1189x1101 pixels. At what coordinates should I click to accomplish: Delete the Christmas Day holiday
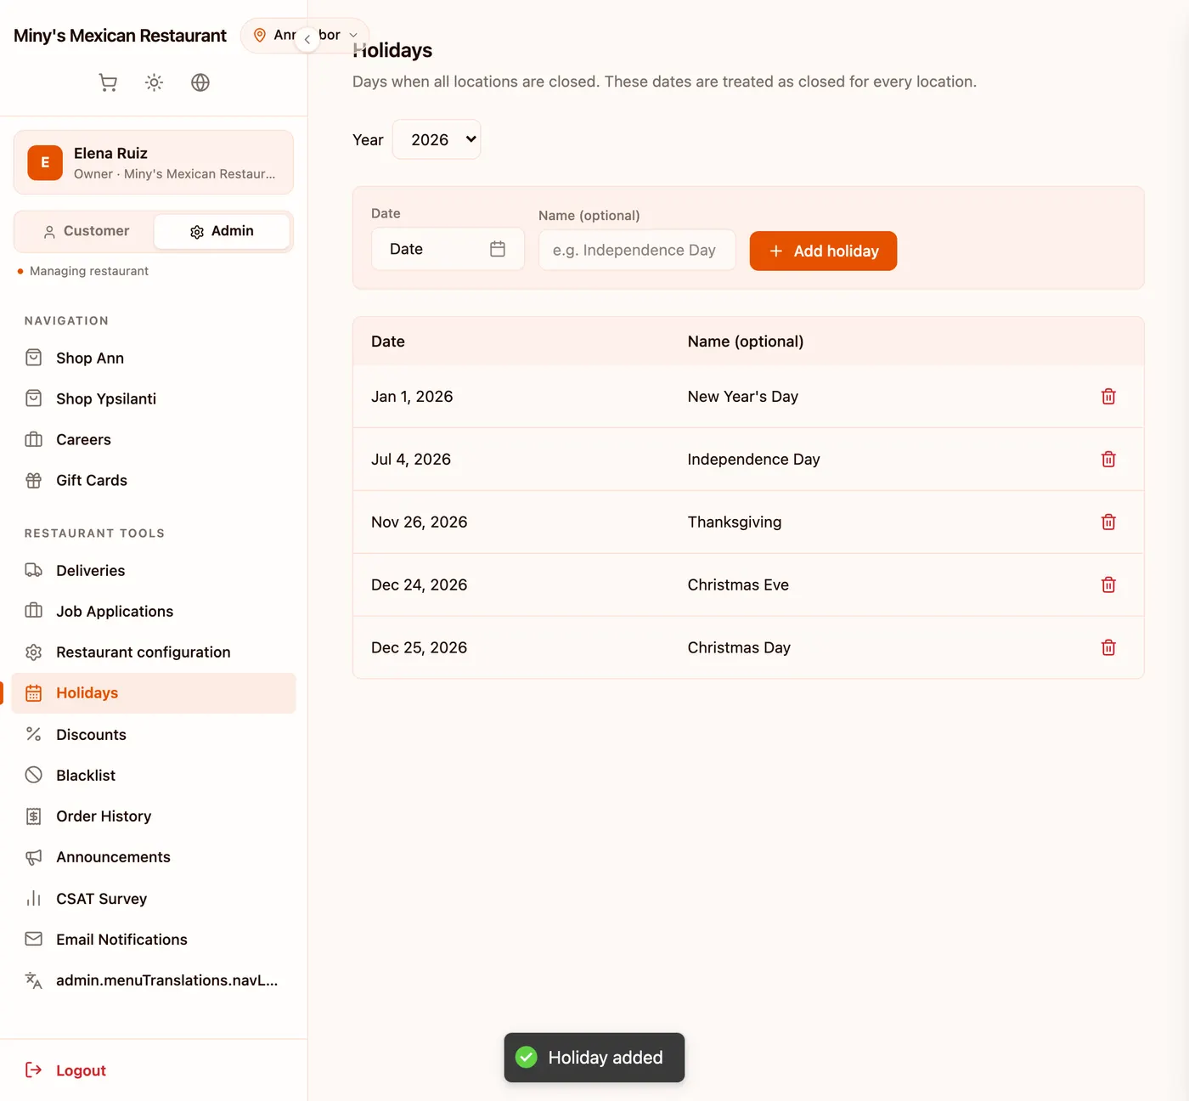[1108, 648]
